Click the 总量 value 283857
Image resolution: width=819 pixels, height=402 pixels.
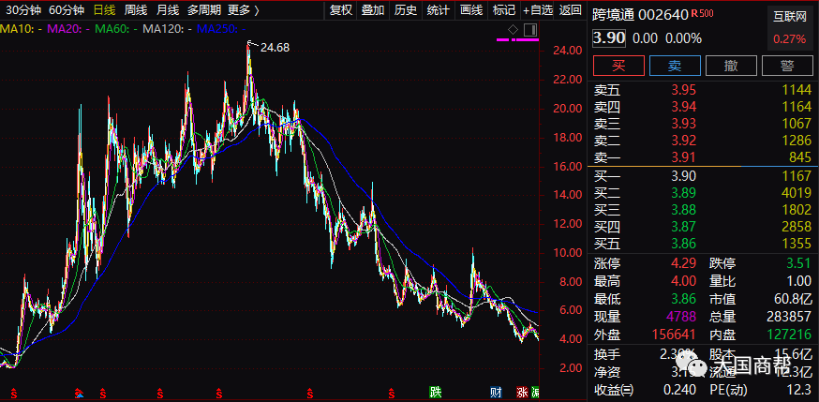[x=789, y=316]
